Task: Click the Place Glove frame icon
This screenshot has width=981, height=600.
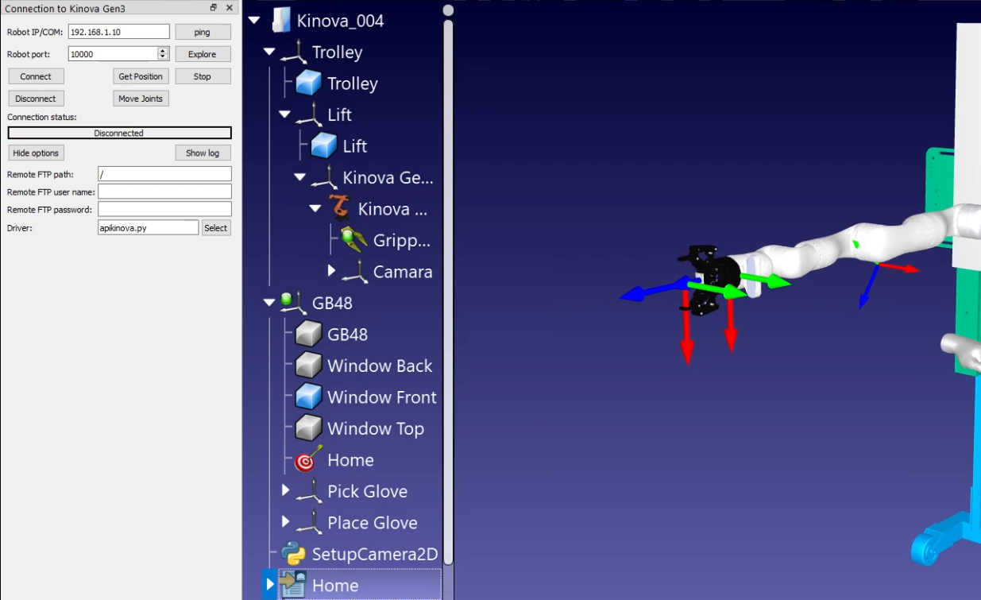Action: pos(309,523)
